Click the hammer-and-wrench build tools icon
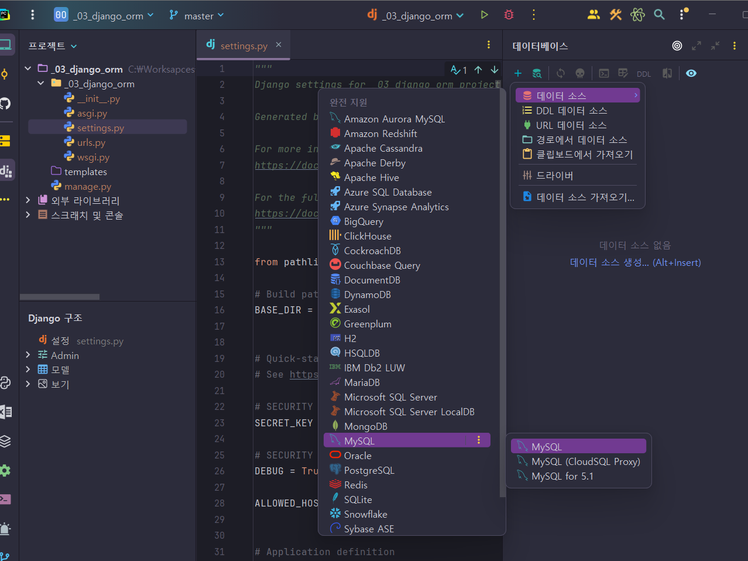The image size is (748, 561). 616,15
